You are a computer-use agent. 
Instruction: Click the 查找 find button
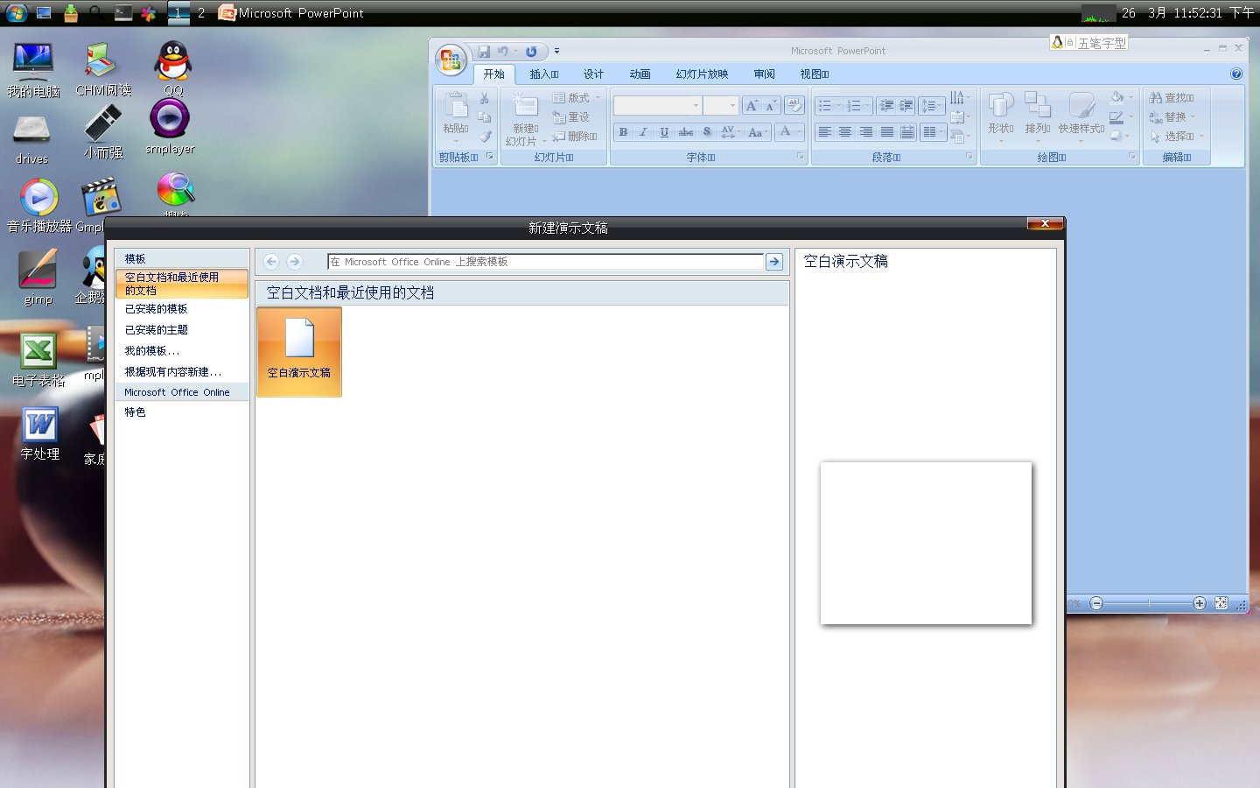(x=1172, y=98)
